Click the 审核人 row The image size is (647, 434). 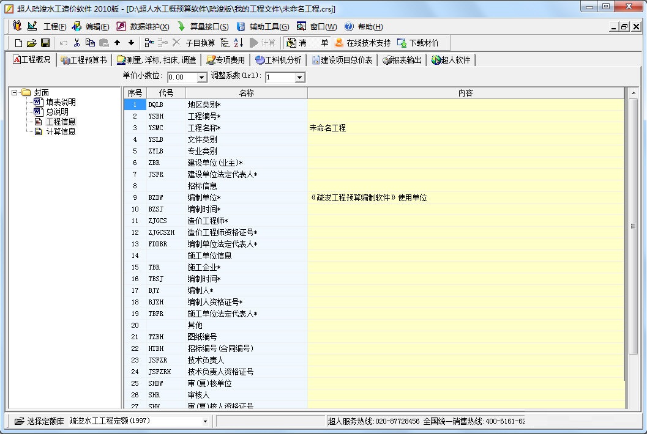click(374, 395)
